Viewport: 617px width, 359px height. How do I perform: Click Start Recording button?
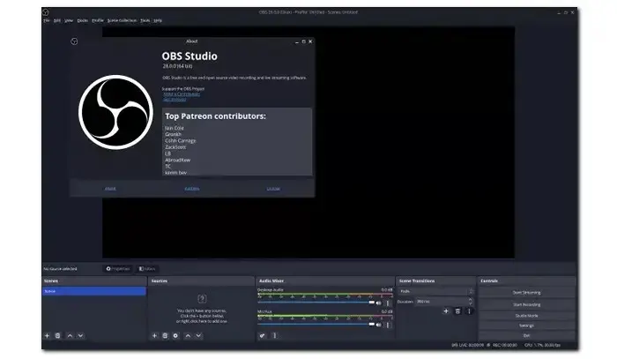[x=527, y=303]
